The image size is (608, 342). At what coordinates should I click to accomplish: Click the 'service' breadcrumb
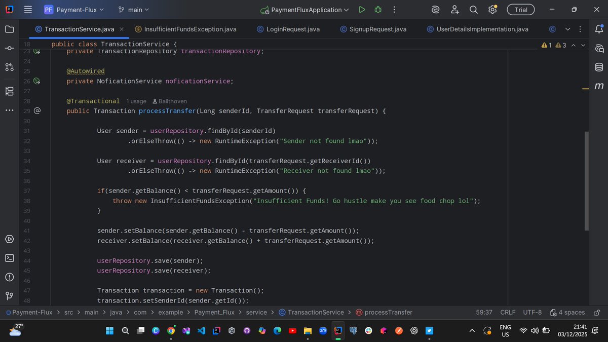[256, 313]
